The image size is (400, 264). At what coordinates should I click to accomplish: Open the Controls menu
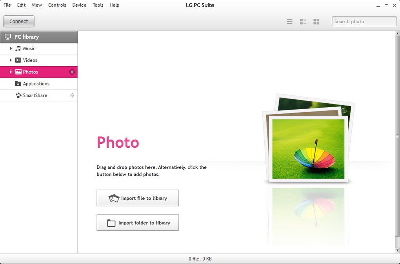(57, 5)
